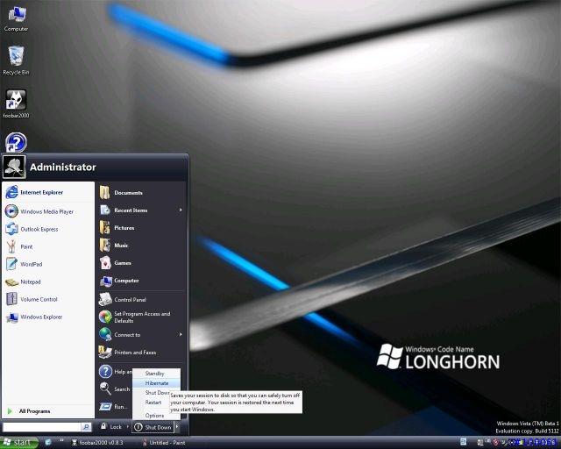561x449 pixels.
Task: Choose Hibernate in the shutdown popup menu
Action: (156, 382)
